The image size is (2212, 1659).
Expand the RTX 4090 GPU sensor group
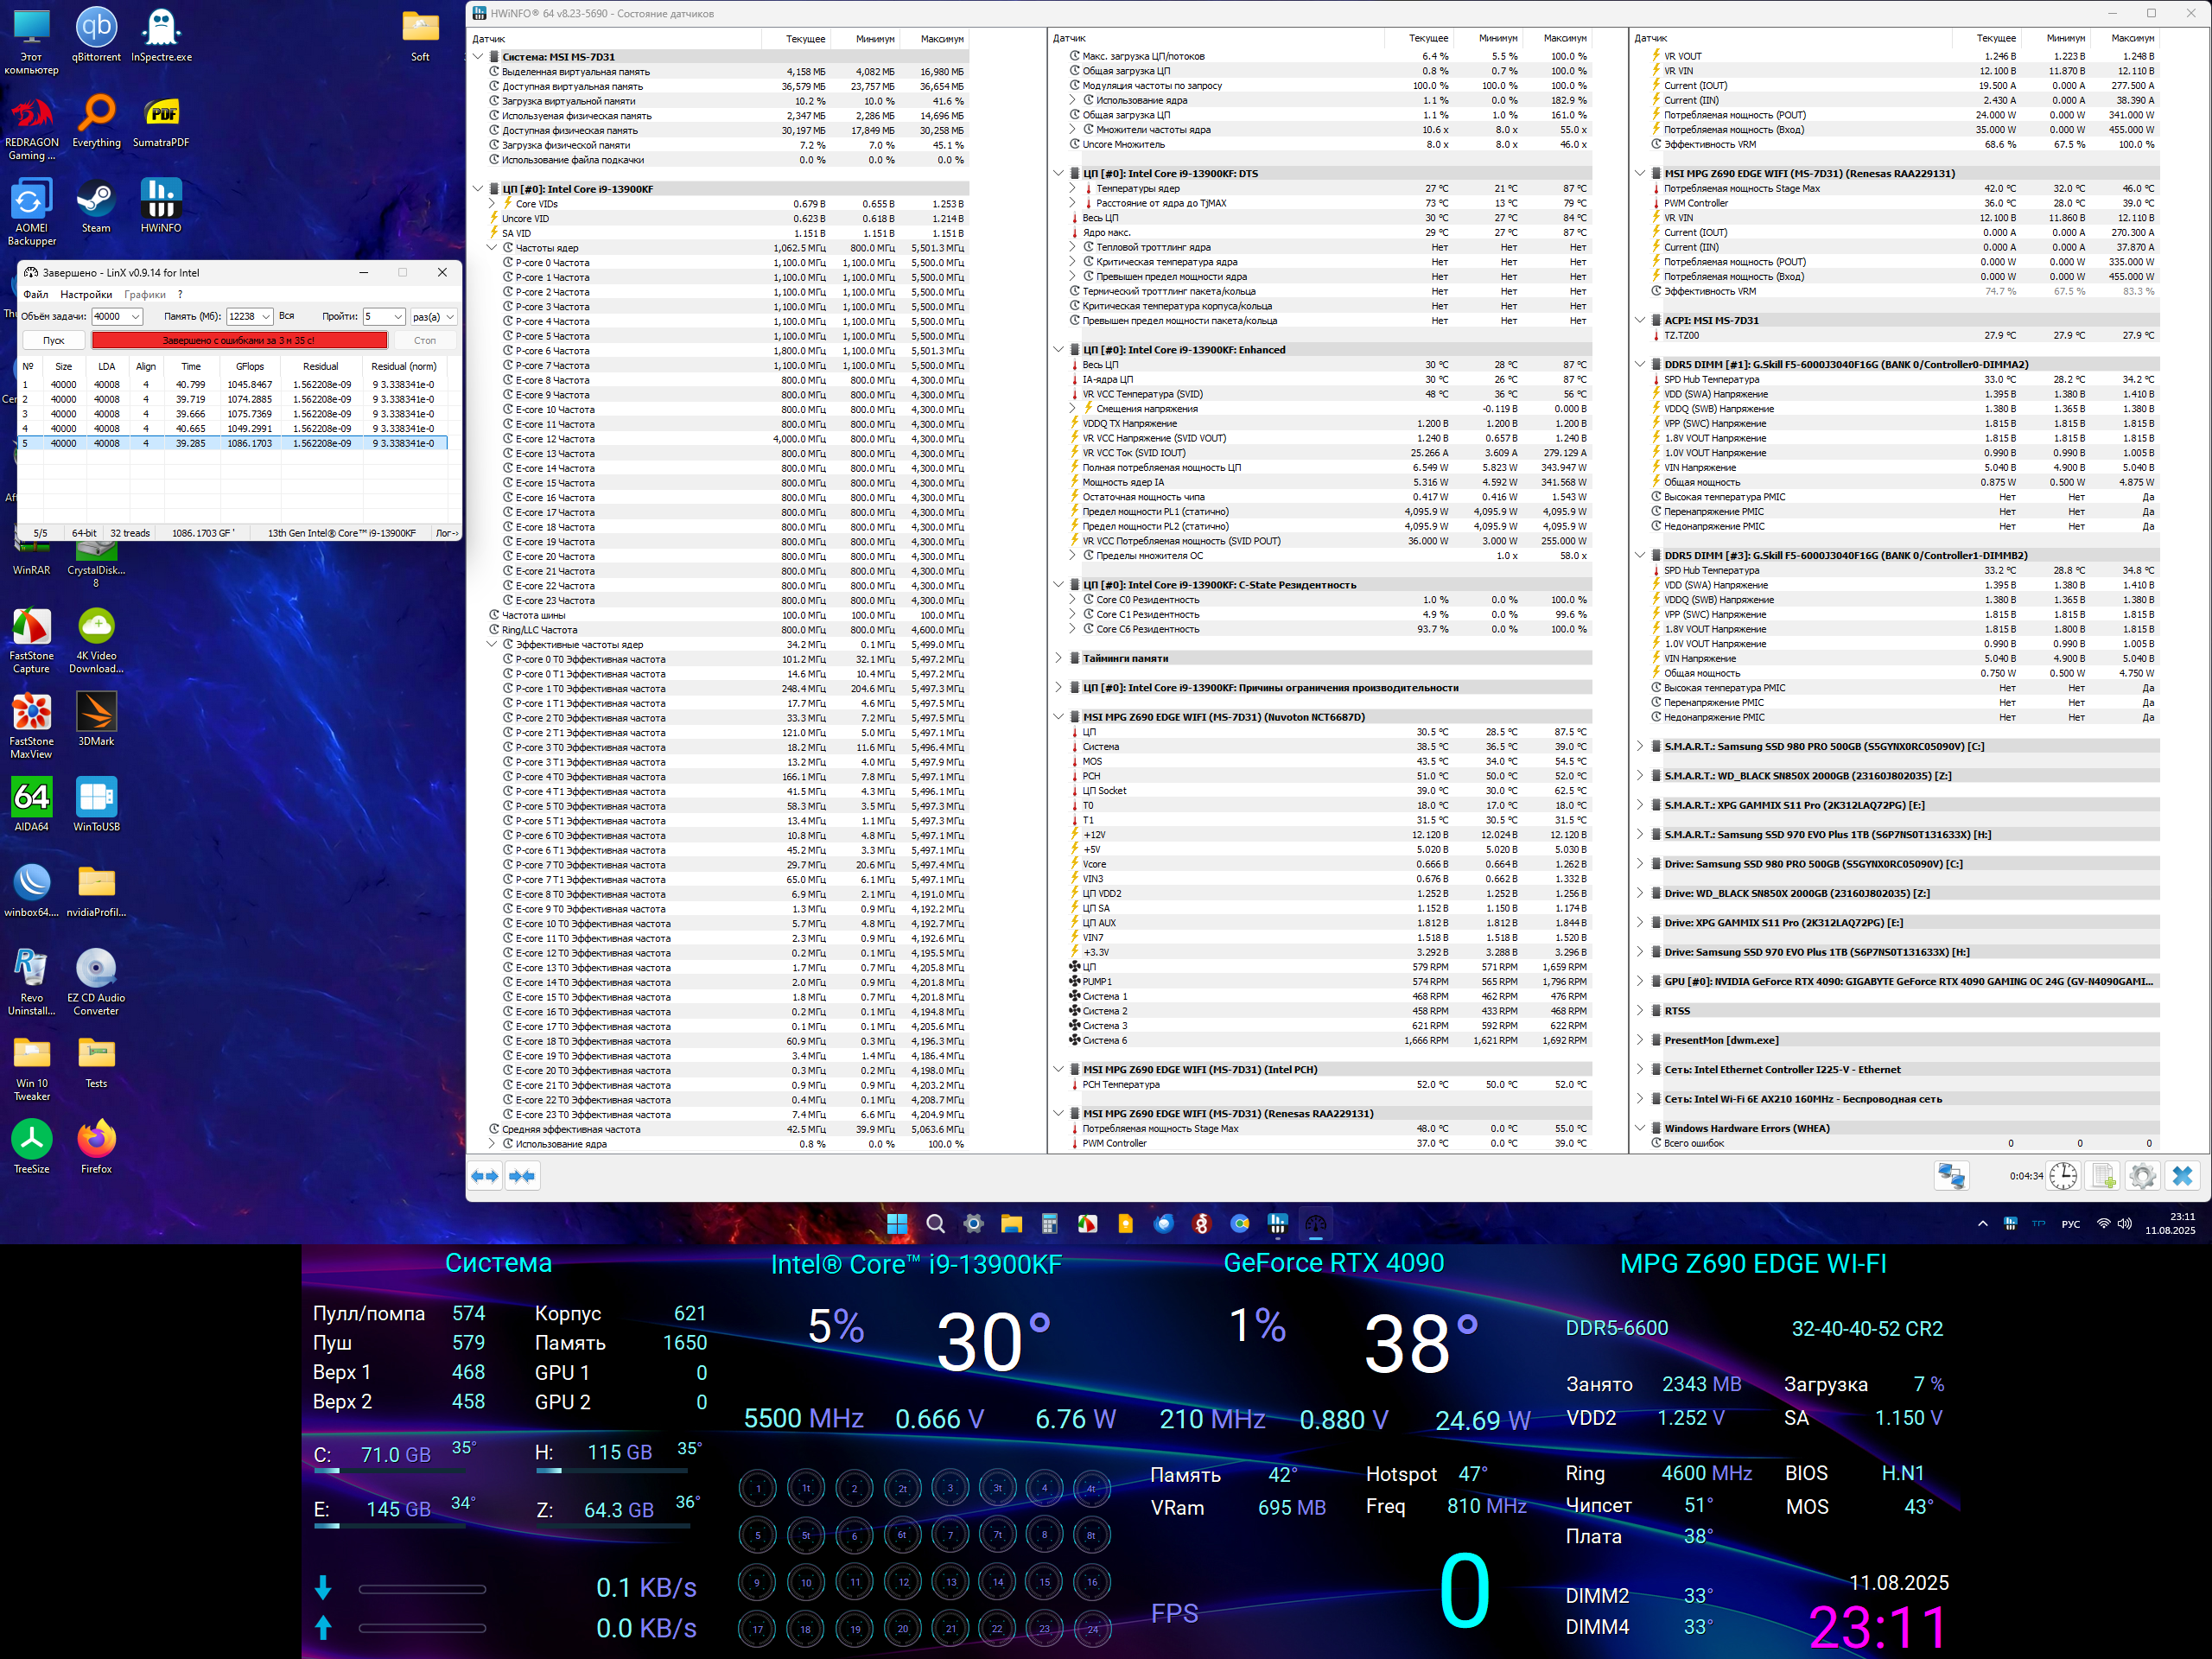point(1640,981)
